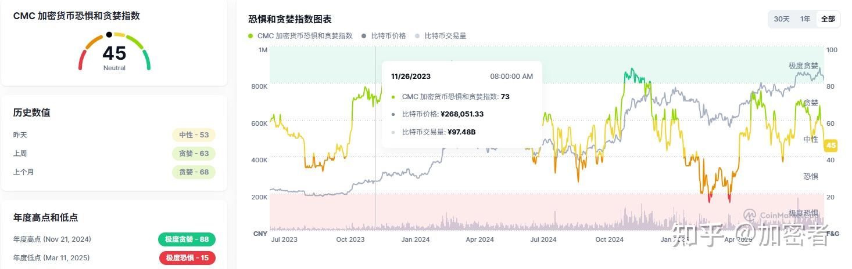This screenshot has width=852, height=269.
Task: Click the 年度高点和低点 section heading
Action: click(x=46, y=217)
